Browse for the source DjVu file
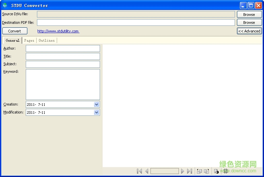 pyautogui.click(x=249, y=15)
